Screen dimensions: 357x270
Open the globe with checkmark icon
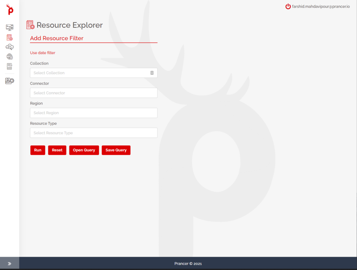tap(9, 57)
